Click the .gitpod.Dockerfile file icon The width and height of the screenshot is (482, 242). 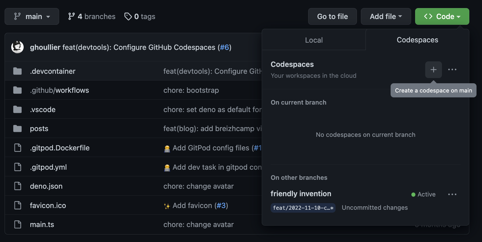click(18, 148)
